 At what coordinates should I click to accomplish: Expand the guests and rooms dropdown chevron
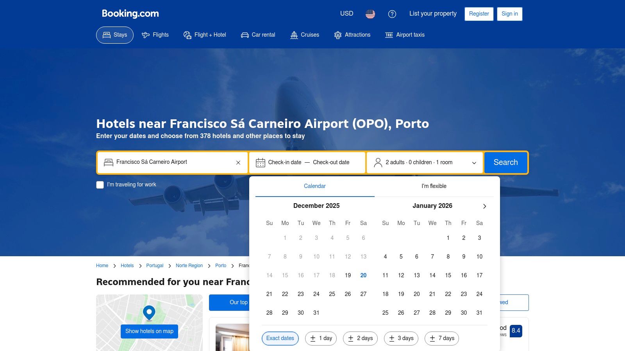click(x=474, y=163)
